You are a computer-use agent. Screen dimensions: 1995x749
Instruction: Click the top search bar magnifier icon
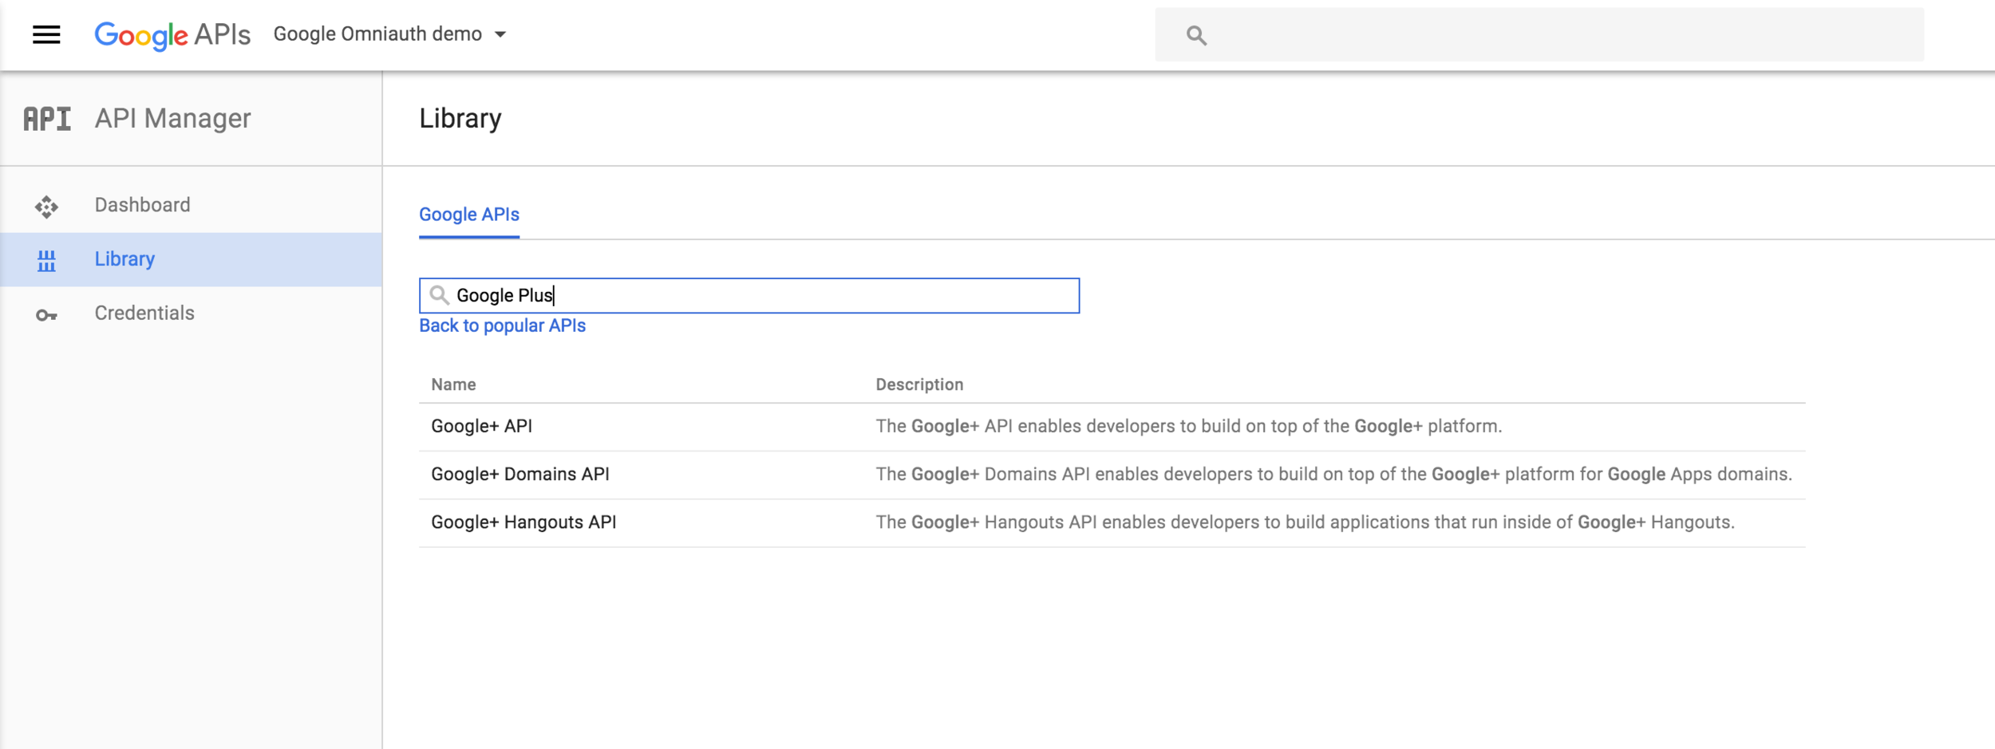[1195, 35]
